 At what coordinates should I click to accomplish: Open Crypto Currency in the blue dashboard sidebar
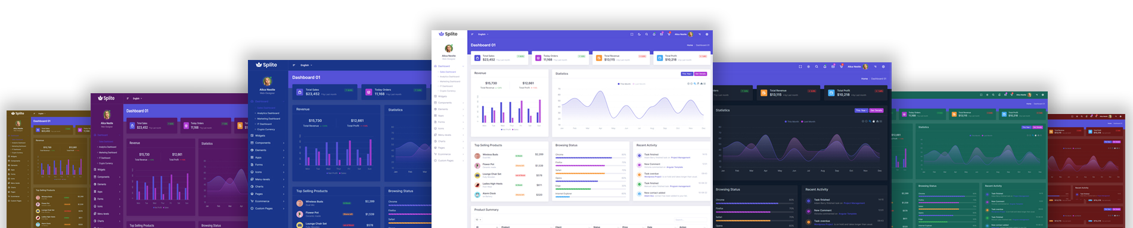click(x=265, y=129)
